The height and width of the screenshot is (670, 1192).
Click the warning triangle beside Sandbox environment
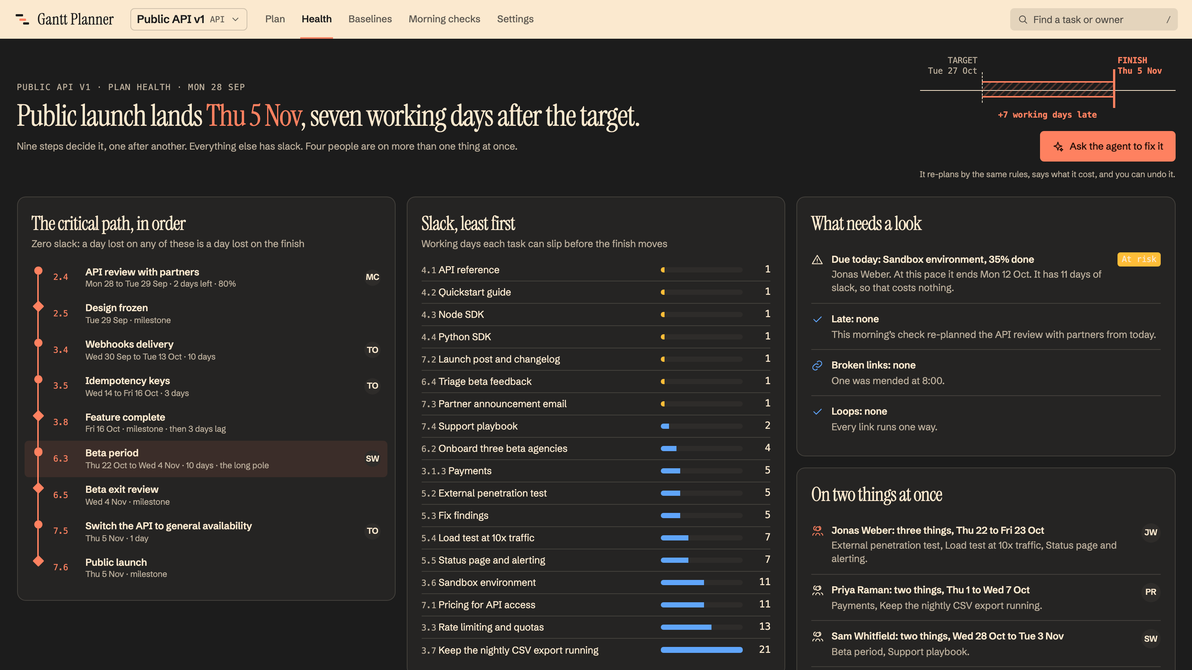(x=817, y=260)
